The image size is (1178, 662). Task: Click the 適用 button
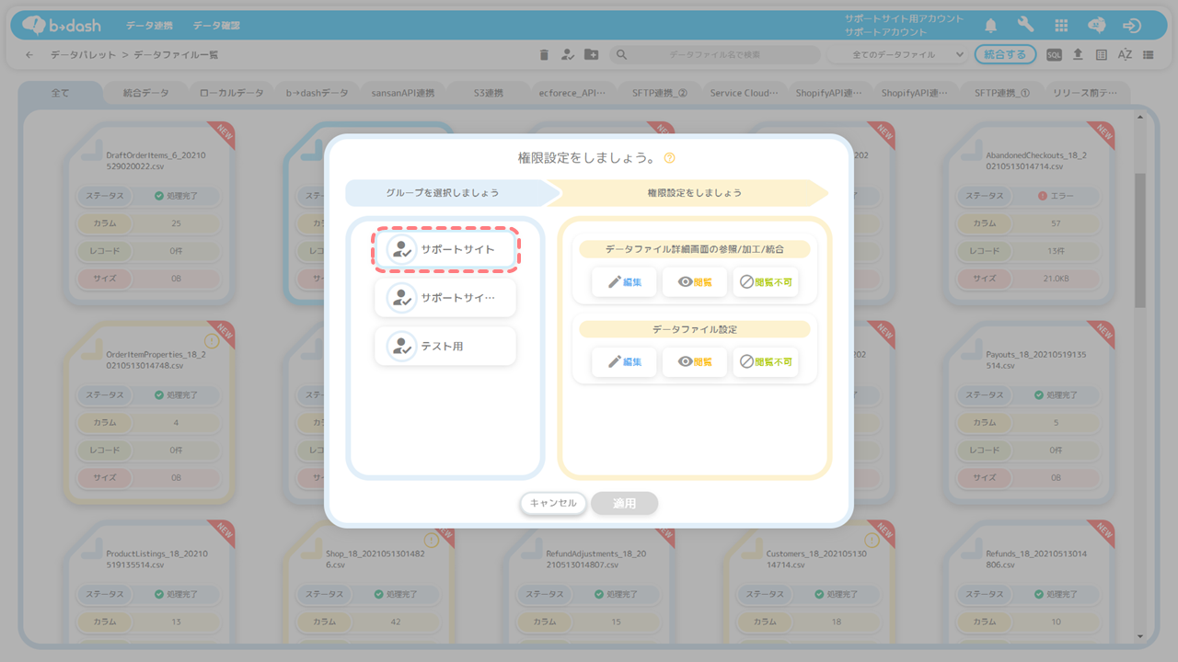[625, 503]
